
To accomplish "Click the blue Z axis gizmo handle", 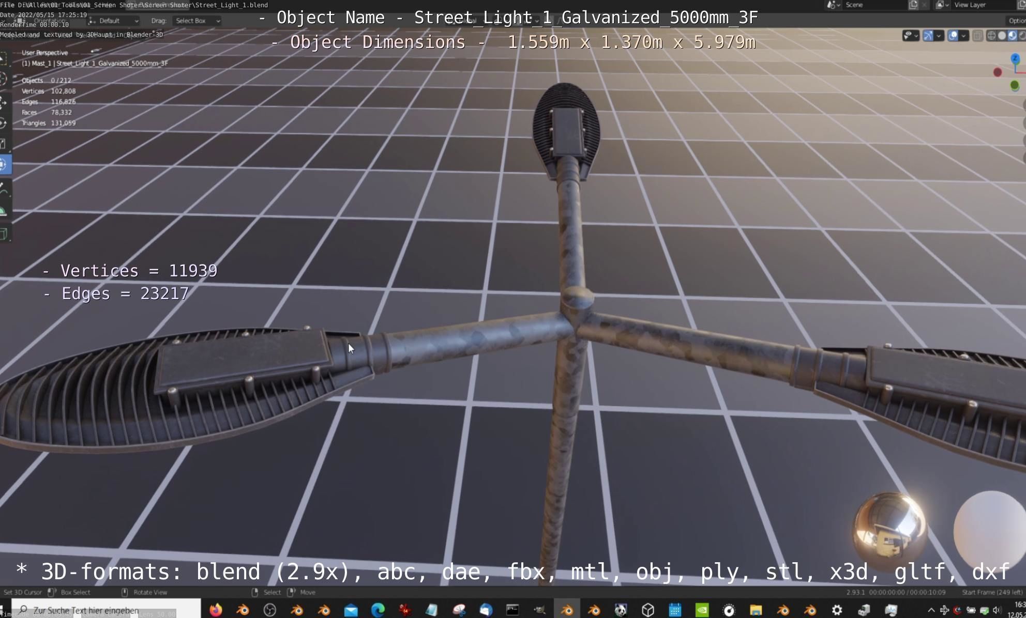I will pos(1015,58).
